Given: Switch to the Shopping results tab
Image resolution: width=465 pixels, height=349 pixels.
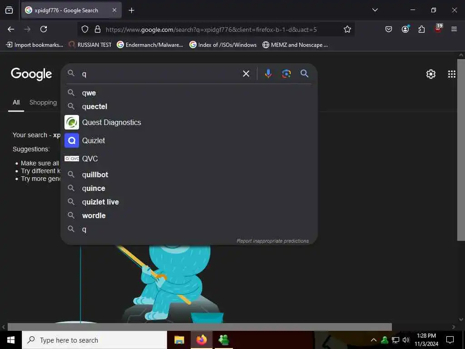Looking at the screenshot, I should 43,103.
